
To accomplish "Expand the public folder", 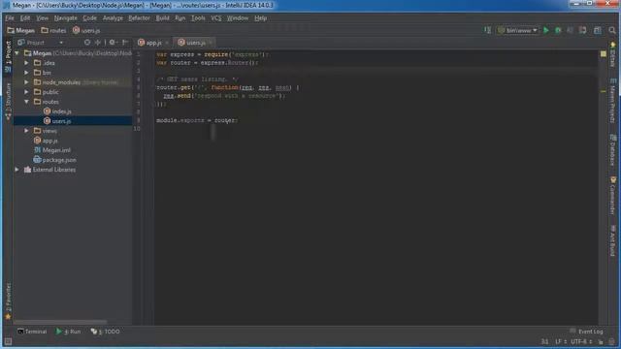I will 26,92.
